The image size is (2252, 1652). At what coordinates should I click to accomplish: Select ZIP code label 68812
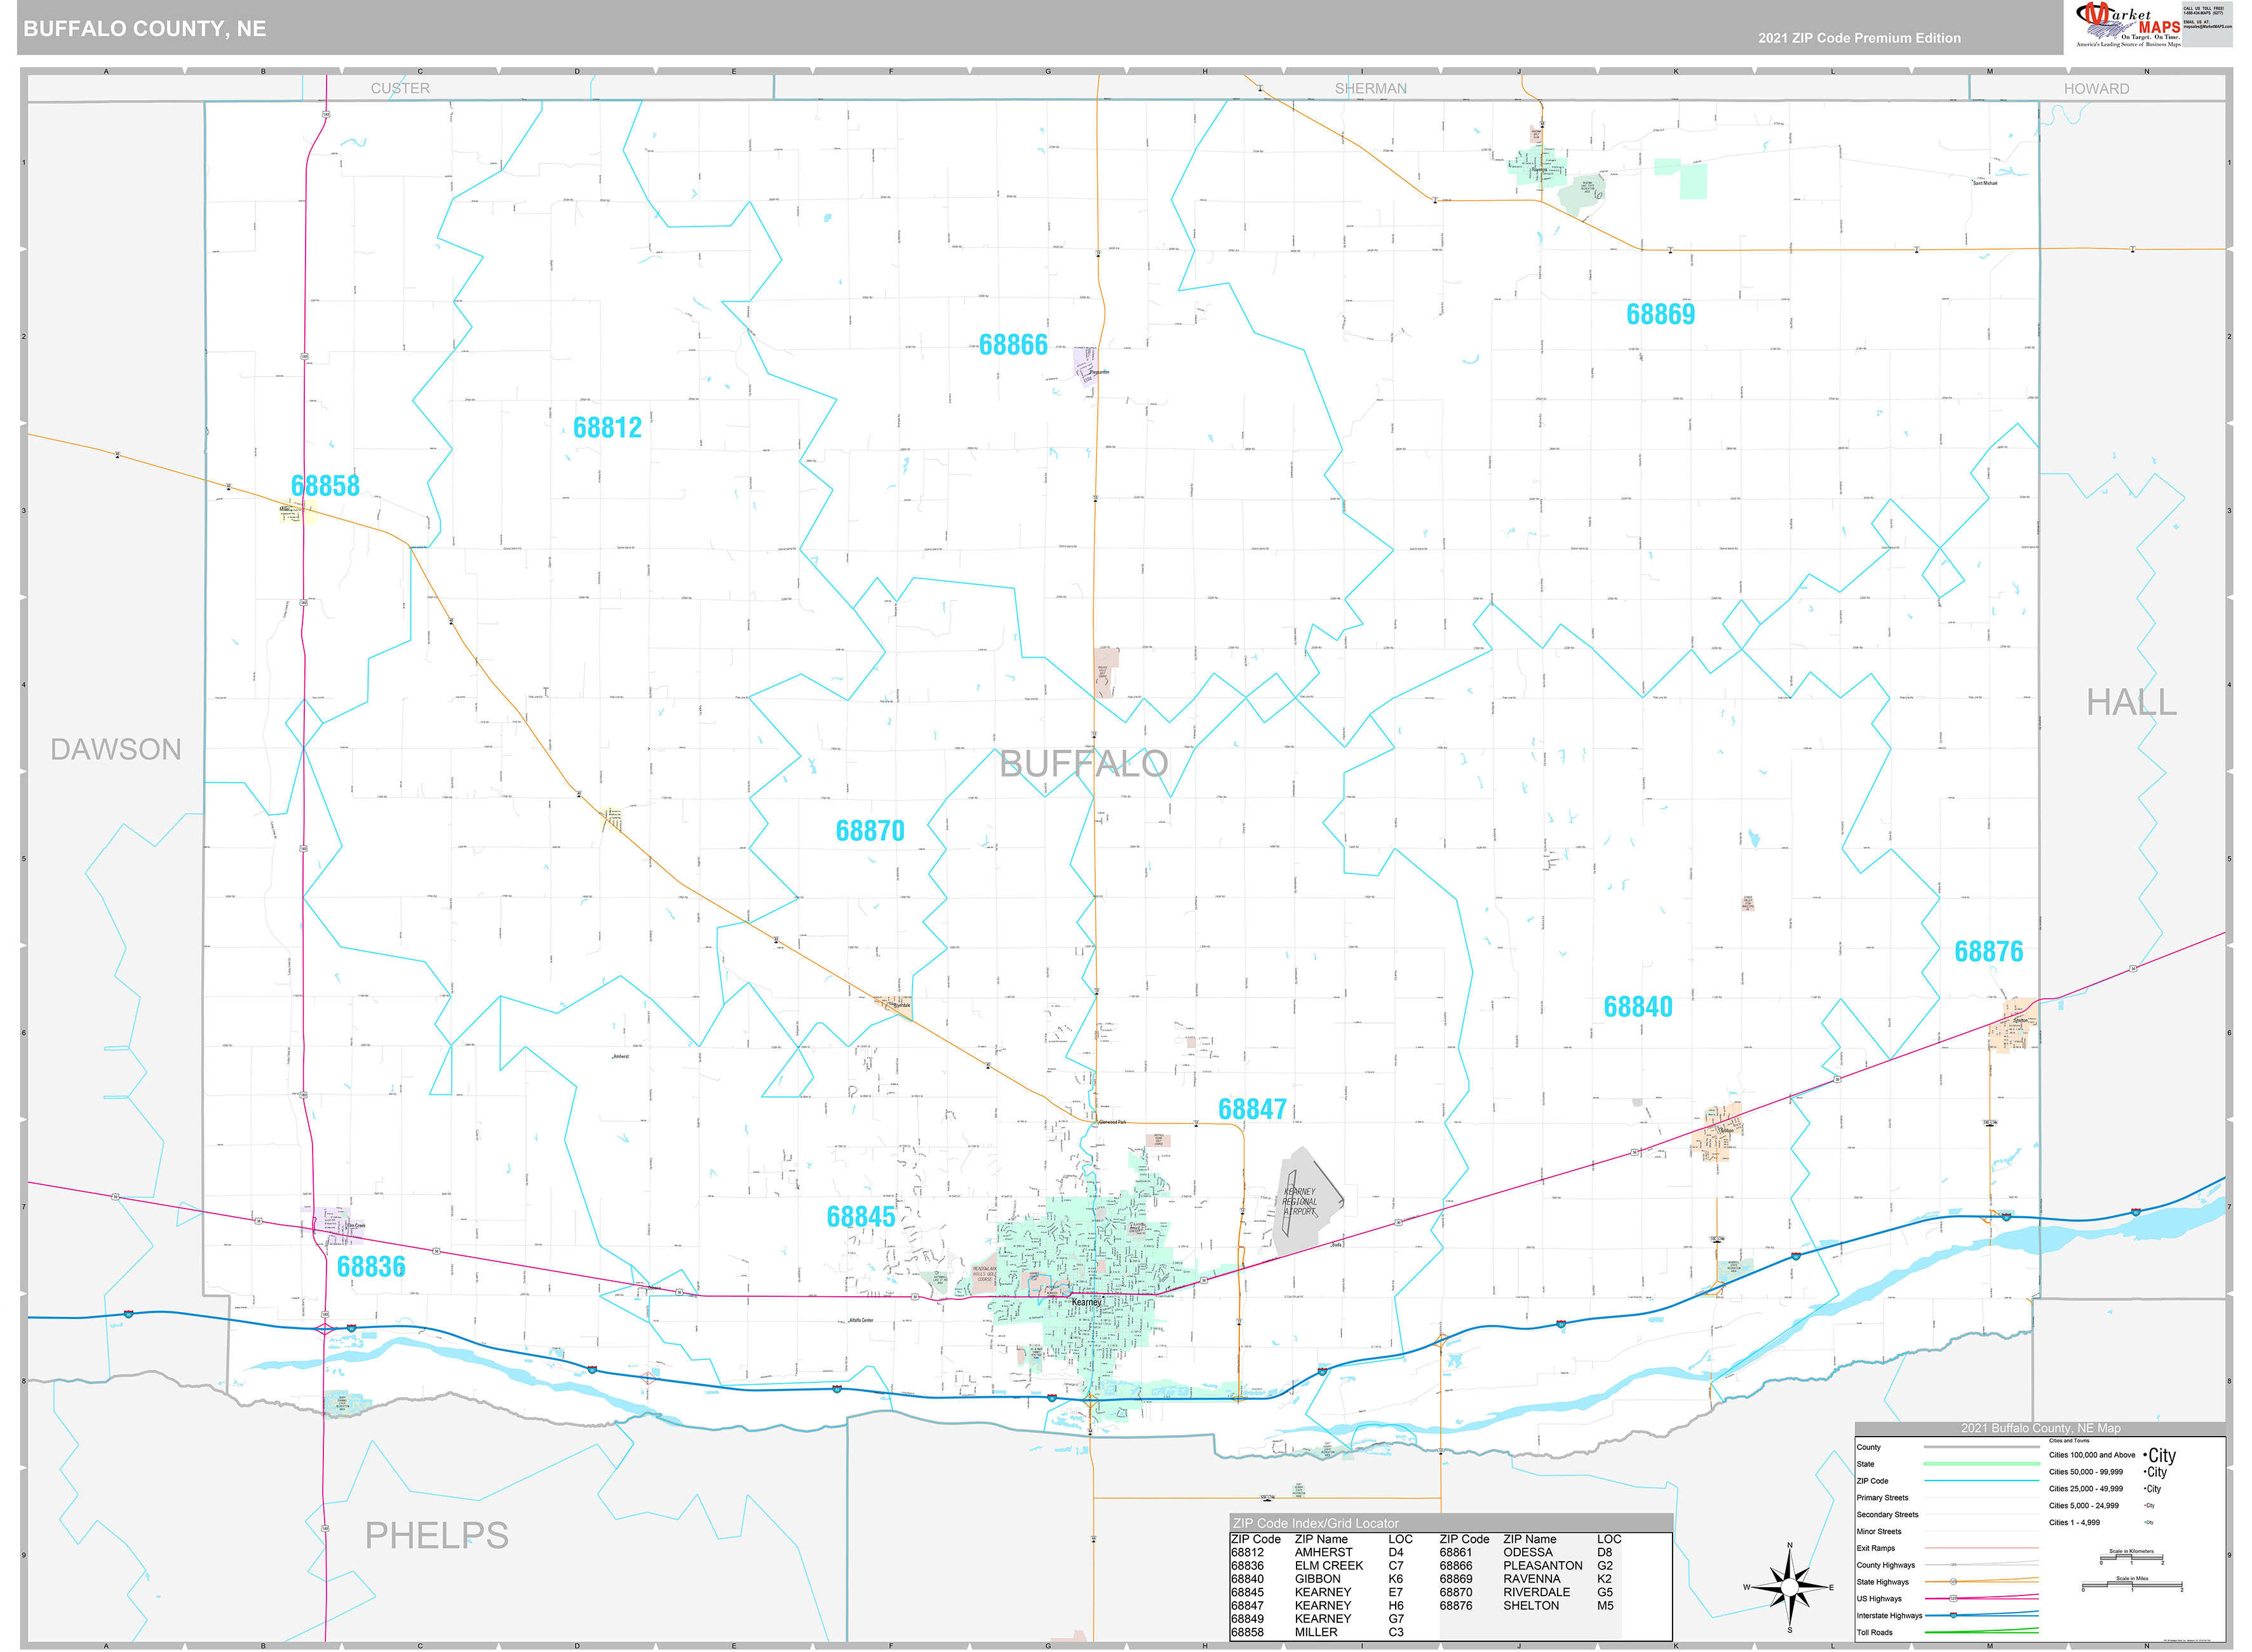click(x=607, y=428)
